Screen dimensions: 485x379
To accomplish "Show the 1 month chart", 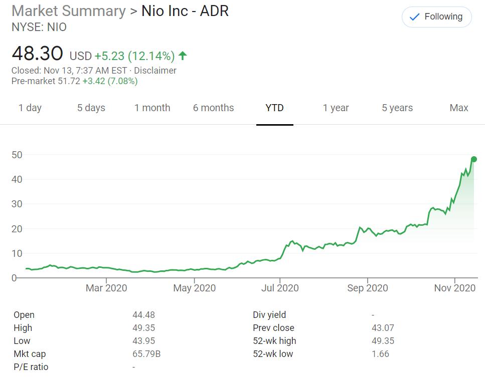I will [x=152, y=108].
